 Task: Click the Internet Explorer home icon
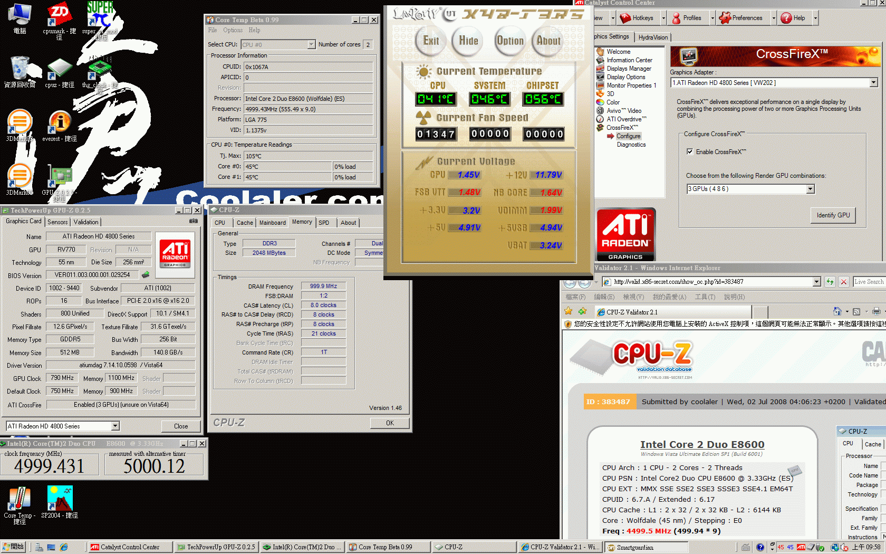[x=837, y=311]
